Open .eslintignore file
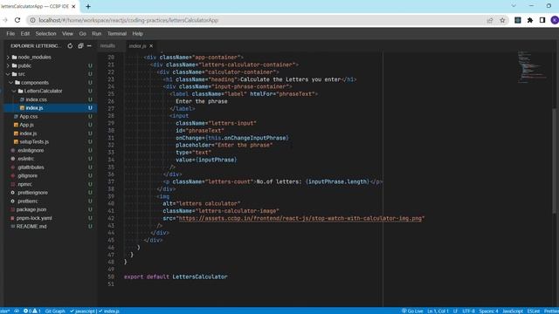Image resolution: width=559 pixels, height=314 pixels. pyautogui.click(x=31, y=150)
